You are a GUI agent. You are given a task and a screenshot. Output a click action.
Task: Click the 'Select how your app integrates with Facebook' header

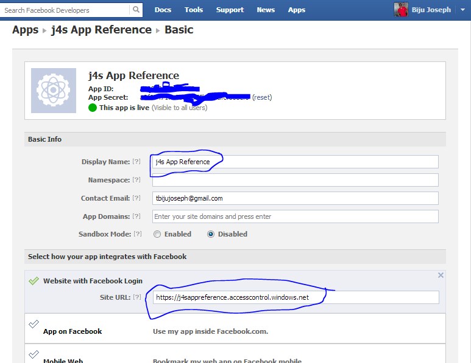[107, 257]
